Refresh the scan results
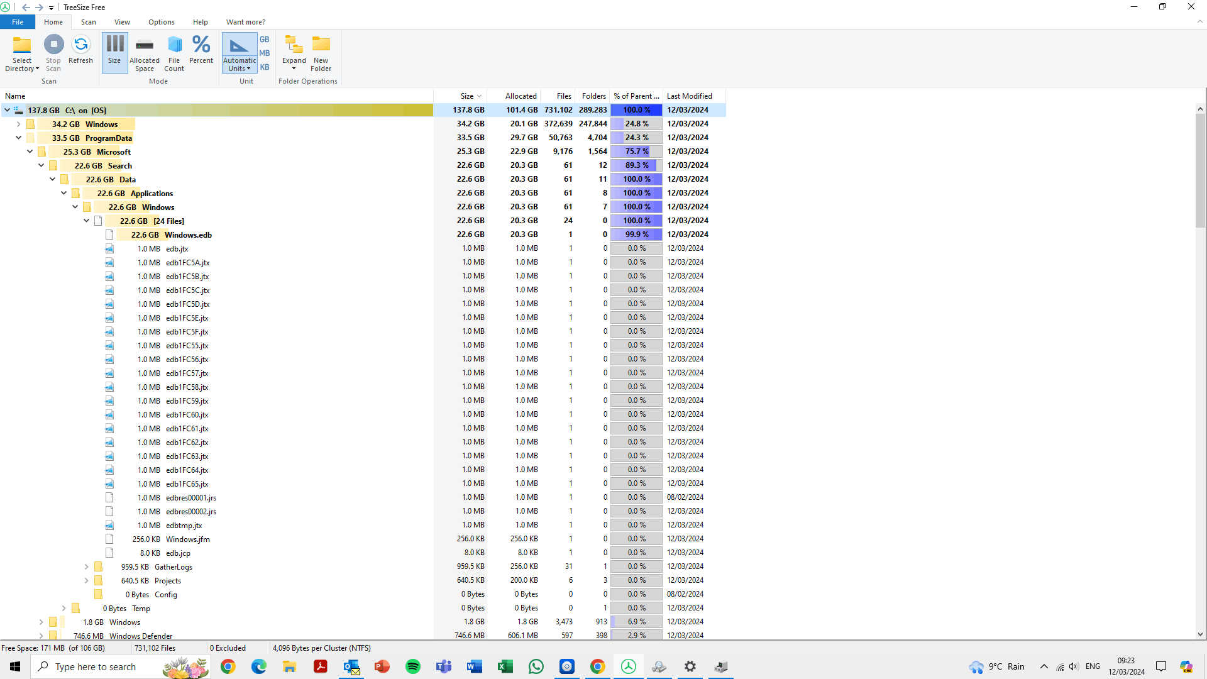The height and width of the screenshot is (679, 1207). pos(80,50)
